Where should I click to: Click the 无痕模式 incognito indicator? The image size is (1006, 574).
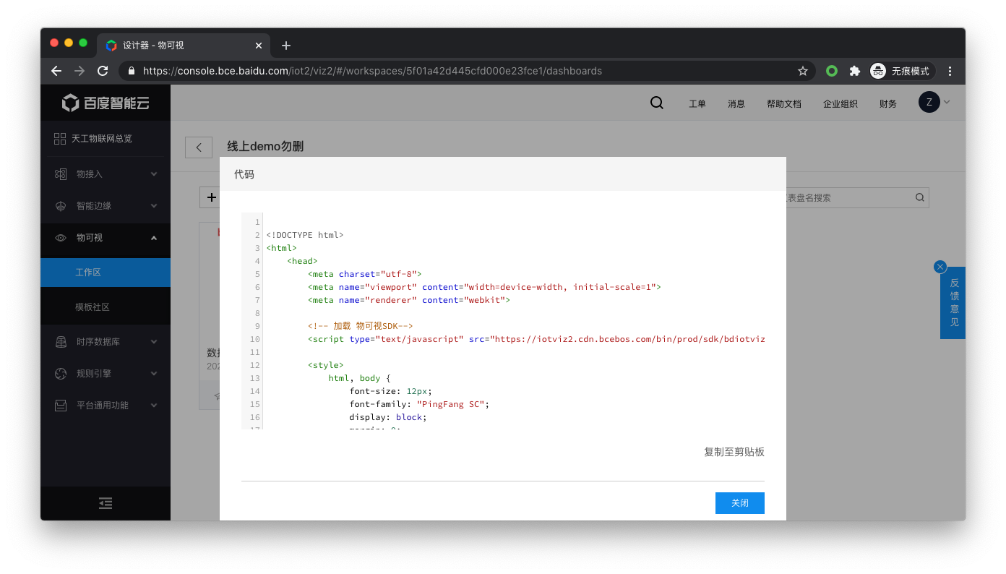point(903,71)
